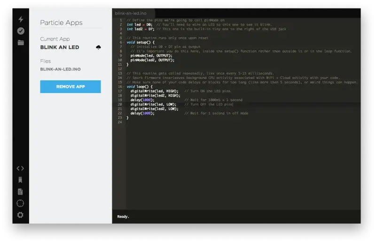Screen dimensions: 376x250
Task: Click the Particle Apps heading
Action: [x=62, y=23]
